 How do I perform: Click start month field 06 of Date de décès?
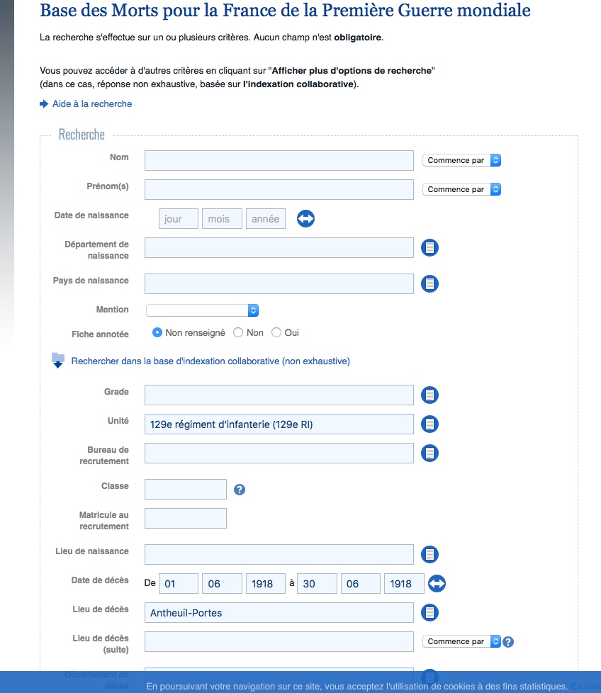point(222,584)
